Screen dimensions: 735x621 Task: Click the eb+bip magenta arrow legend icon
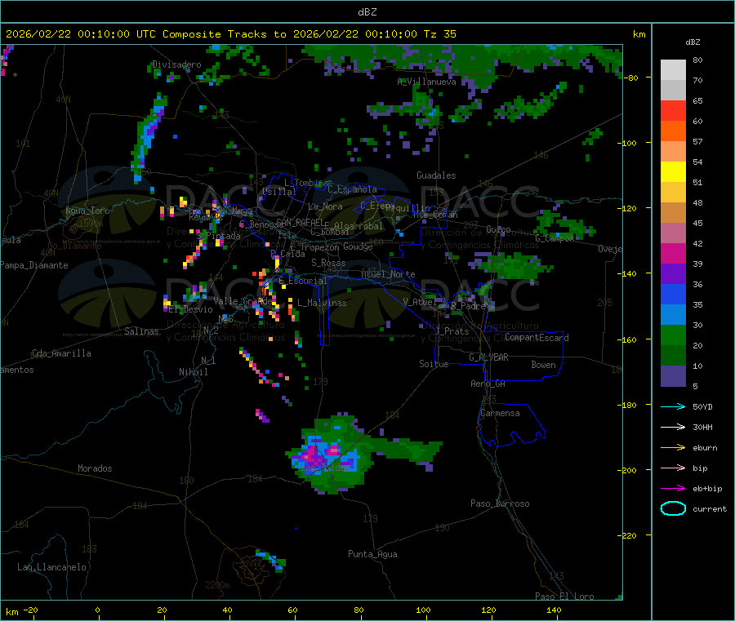(x=673, y=489)
